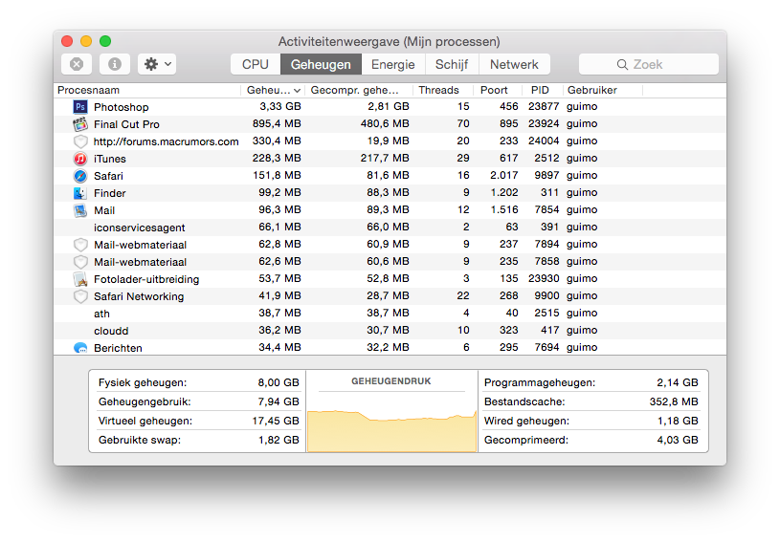780x542 pixels.
Task: Toggle sort arrow on Geheu... column
Action: tap(297, 91)
